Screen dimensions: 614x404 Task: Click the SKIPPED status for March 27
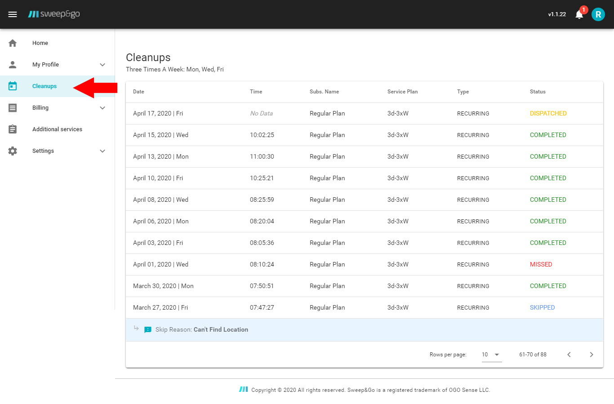(x=542, y=307)
